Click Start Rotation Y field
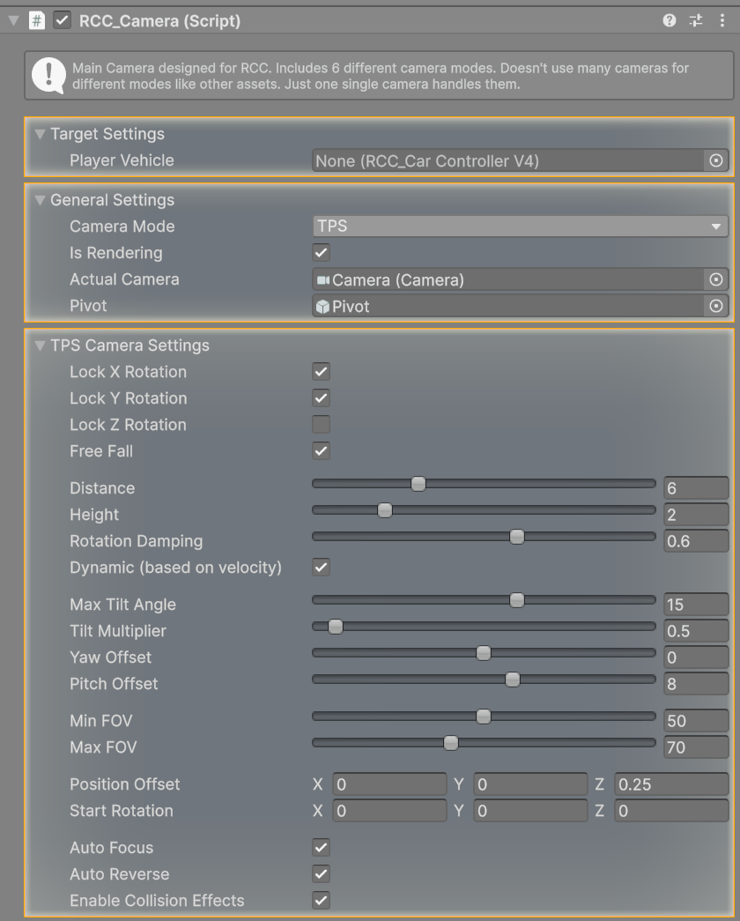740x921 pixels. click(530, 811)
